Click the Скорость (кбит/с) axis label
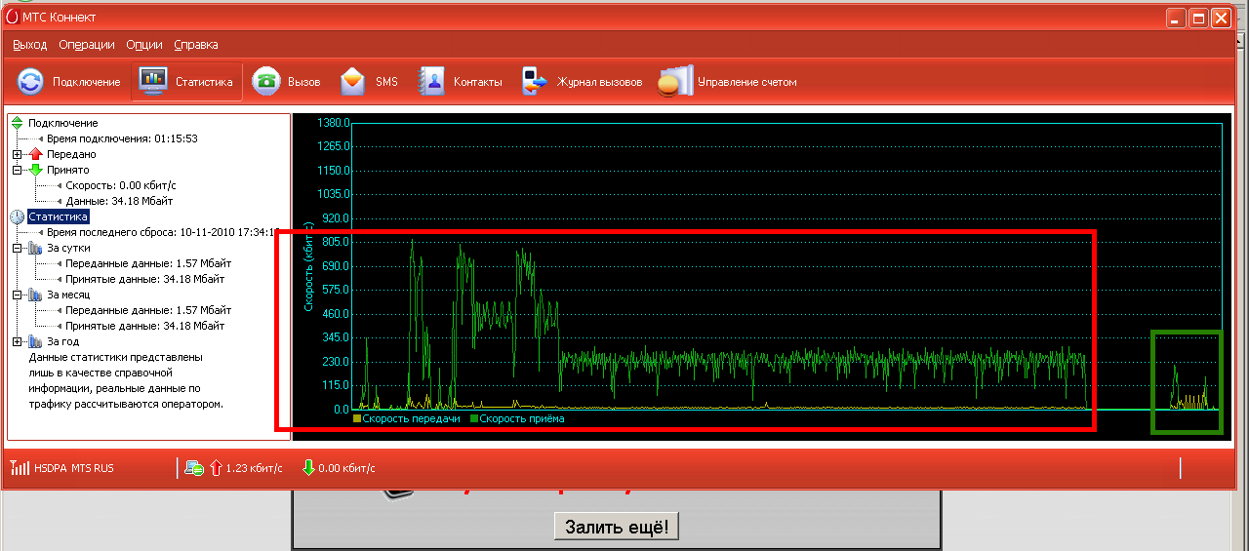The height and width of the screenshot is (551, 1249). 308,264
